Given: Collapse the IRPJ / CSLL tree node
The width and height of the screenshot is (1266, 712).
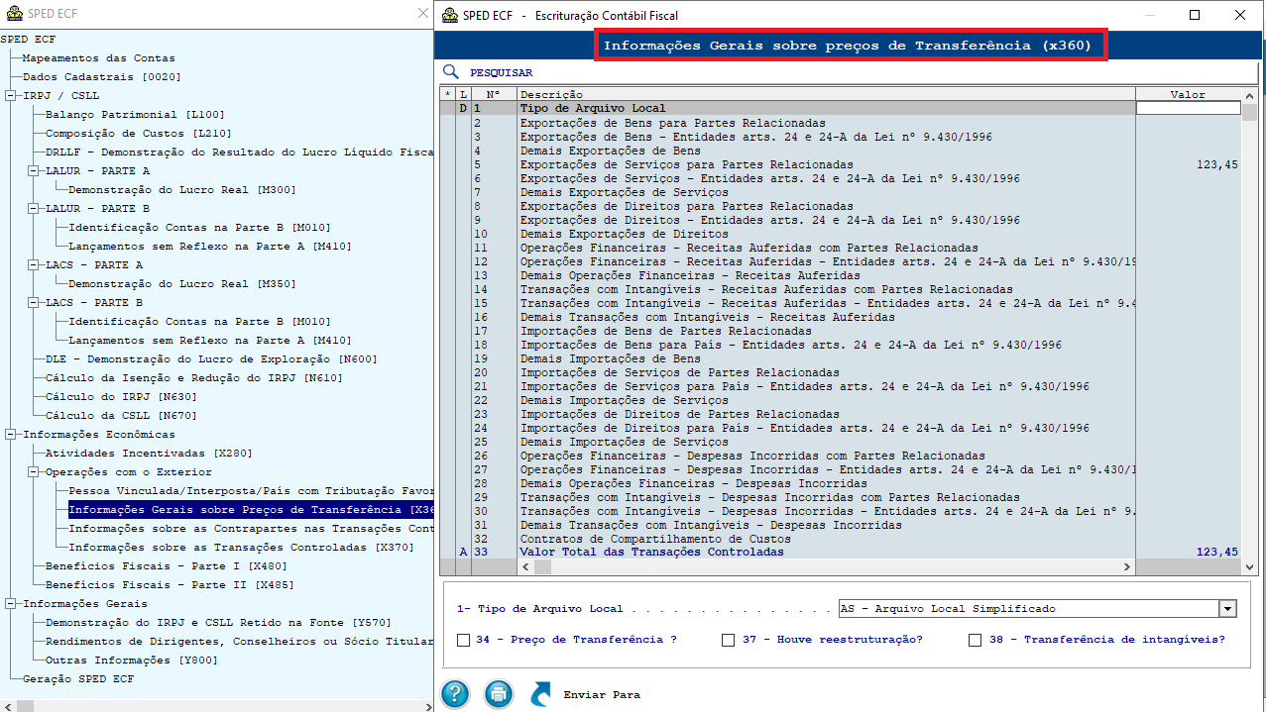Looking at the screenshot, I should pyautogui.click(x=10, y=96).
